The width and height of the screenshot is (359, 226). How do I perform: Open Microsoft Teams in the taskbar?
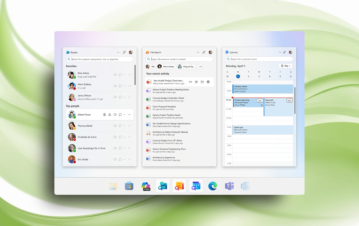pyautogui.click(x=229, y=186)
